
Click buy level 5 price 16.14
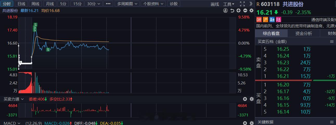(x=283, y=112)
